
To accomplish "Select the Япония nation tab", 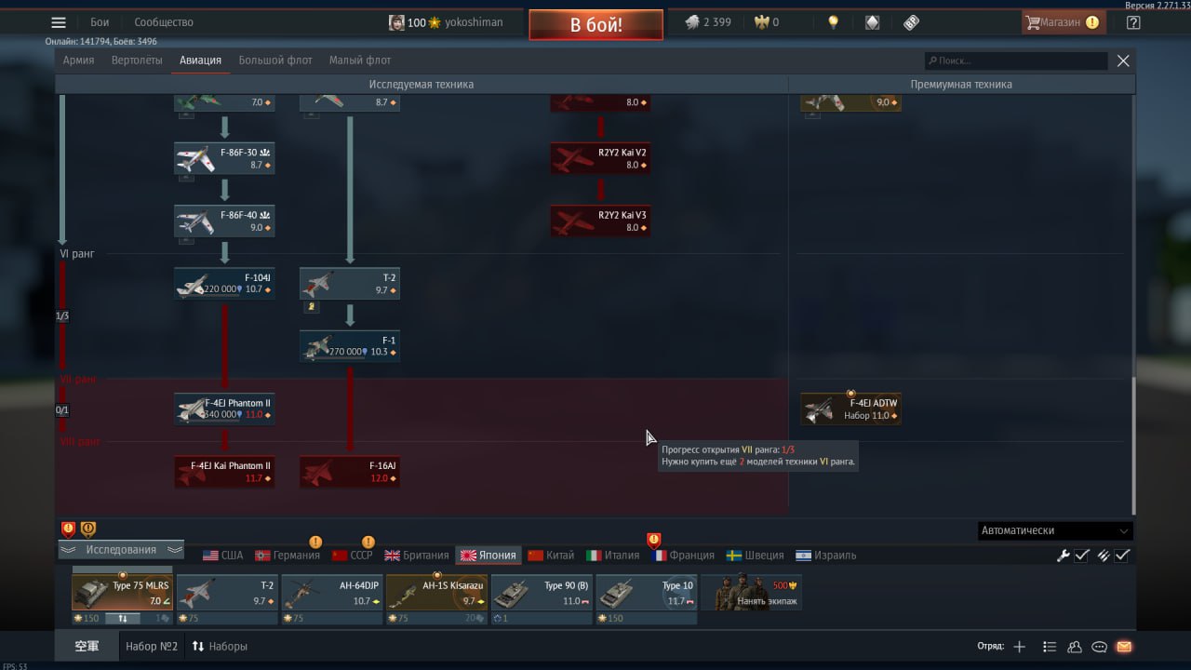I will 488,556.
